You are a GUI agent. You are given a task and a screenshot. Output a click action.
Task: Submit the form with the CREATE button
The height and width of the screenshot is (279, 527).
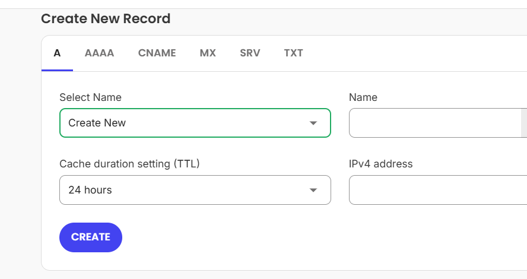click(91, 237)
